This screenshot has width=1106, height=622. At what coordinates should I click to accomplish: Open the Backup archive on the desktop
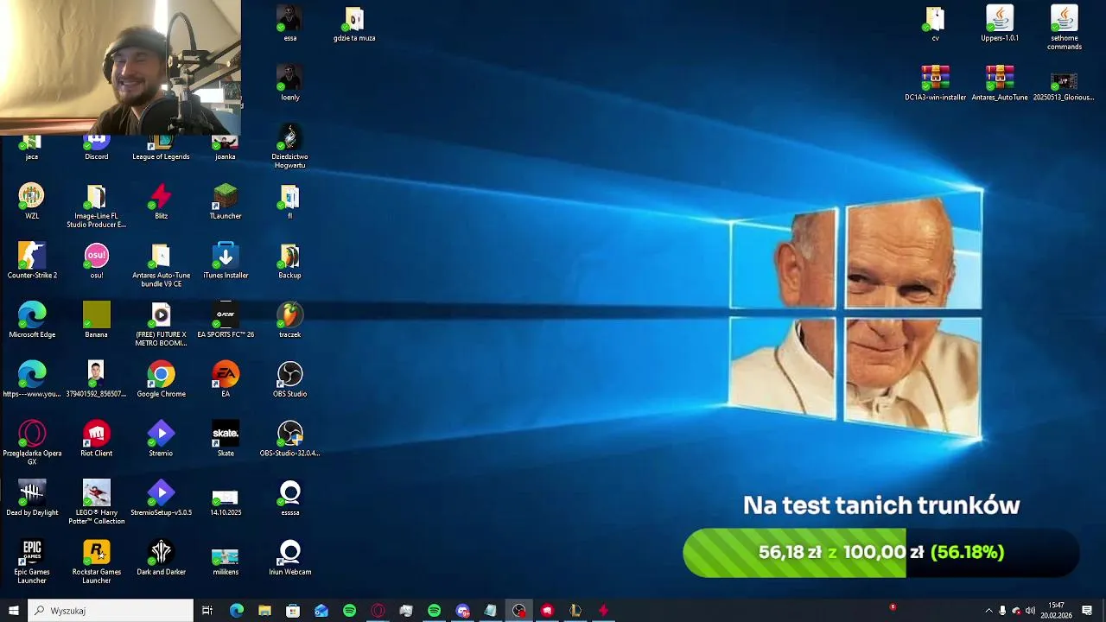point(289,261)
